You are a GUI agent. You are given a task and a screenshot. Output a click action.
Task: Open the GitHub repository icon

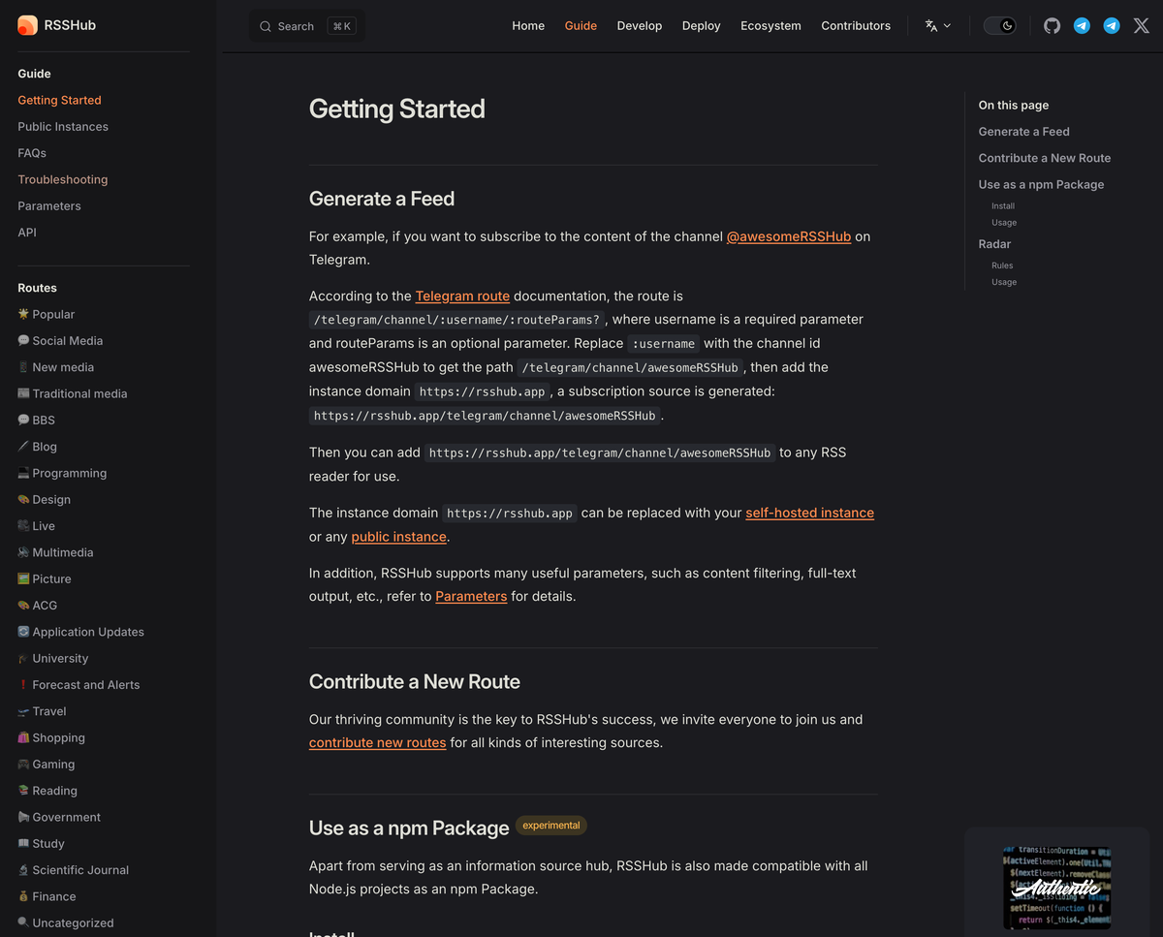[x=1052, y=26]
